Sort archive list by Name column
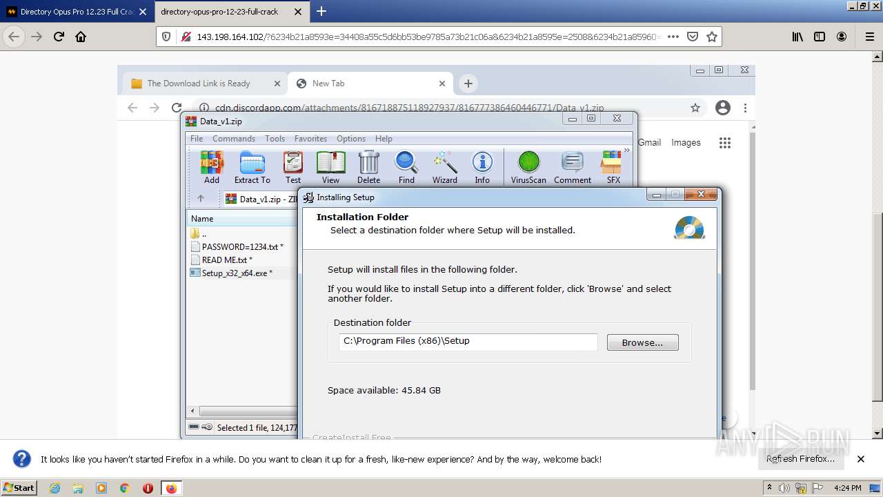This screenshot has height=497, width=883. point(241,219)
